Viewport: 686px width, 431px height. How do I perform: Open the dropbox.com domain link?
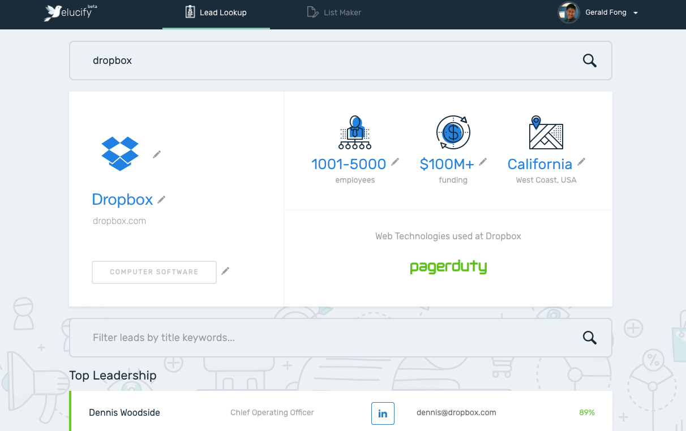pos(119,221)
